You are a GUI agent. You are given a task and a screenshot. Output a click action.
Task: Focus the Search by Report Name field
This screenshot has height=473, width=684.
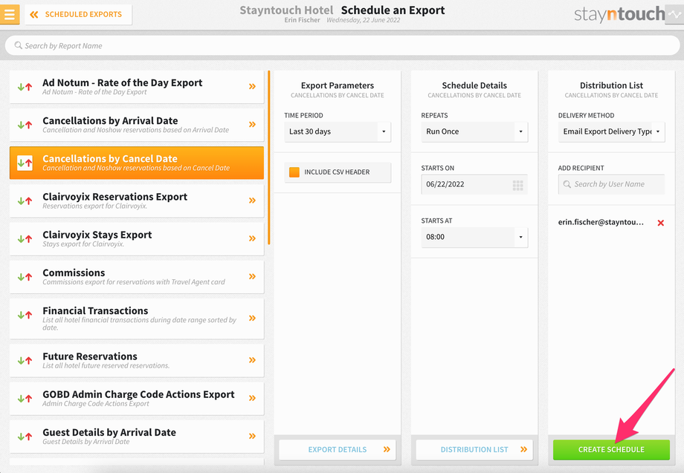coord(342,45)
